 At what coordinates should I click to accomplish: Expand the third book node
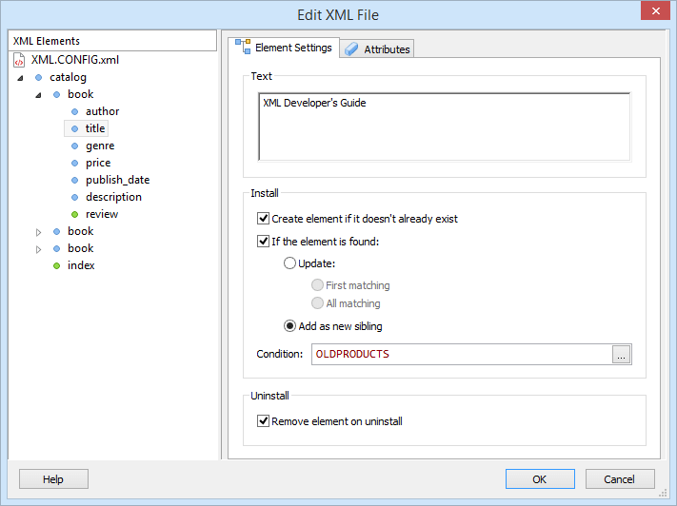pyautogui.click(x=38, y=249)
